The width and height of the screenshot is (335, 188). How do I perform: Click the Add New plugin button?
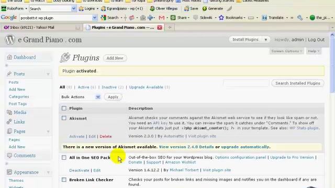coord(115,58)
